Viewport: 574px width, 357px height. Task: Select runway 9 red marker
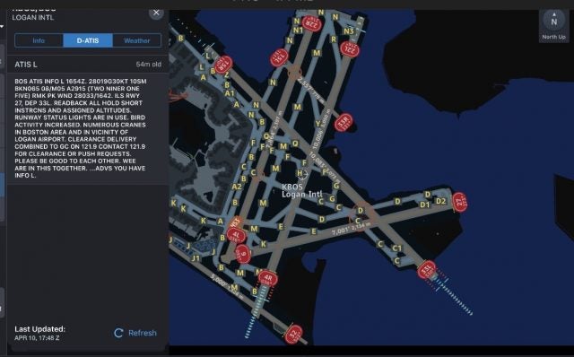click(243, 253)
